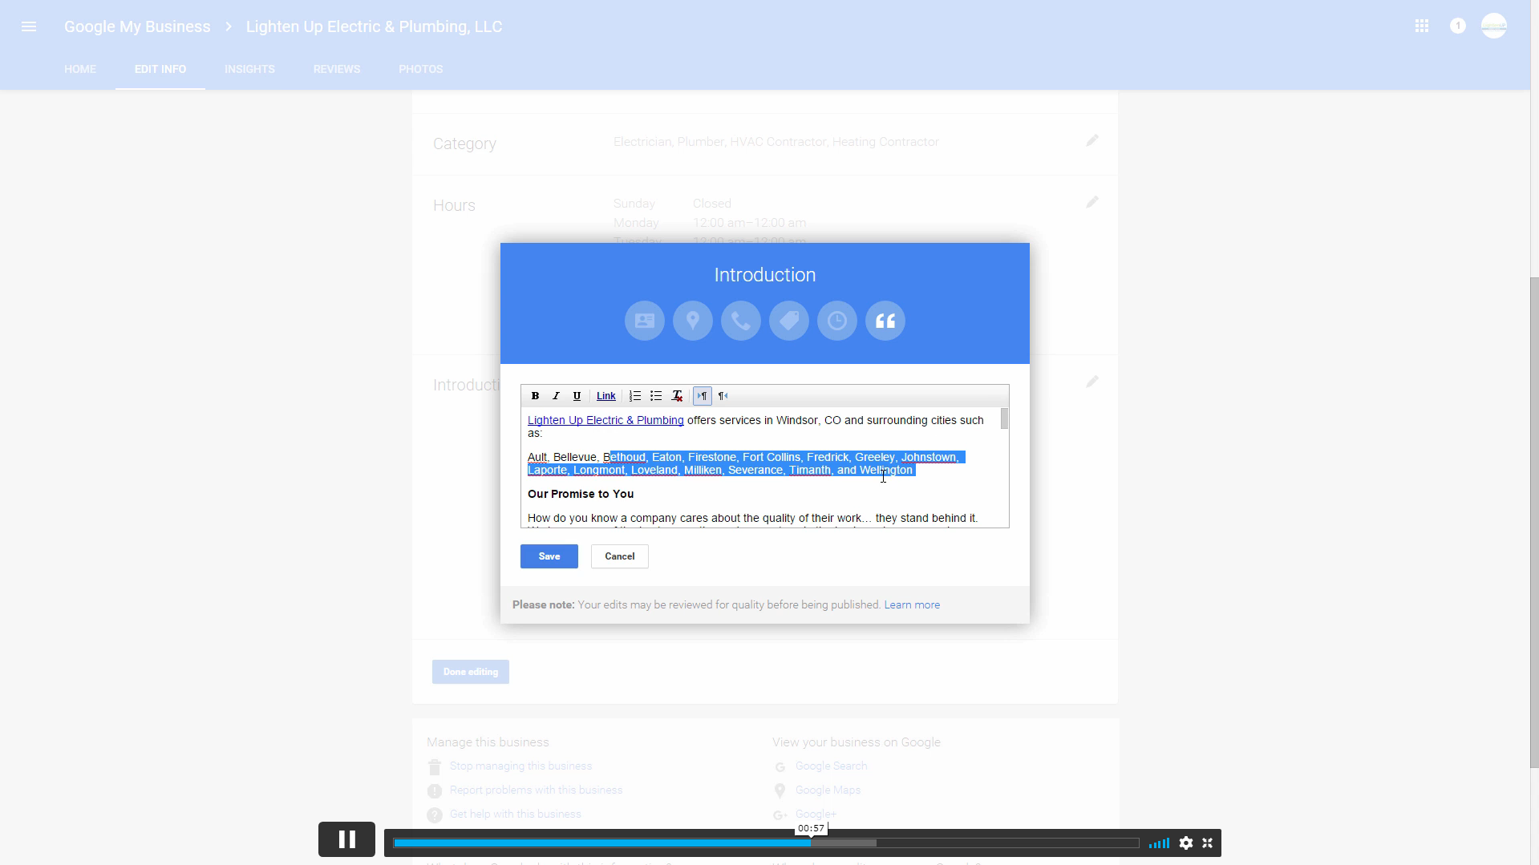Cancel the introduction dialog
The image size is (1539, 865).
(x=620, y=556)
